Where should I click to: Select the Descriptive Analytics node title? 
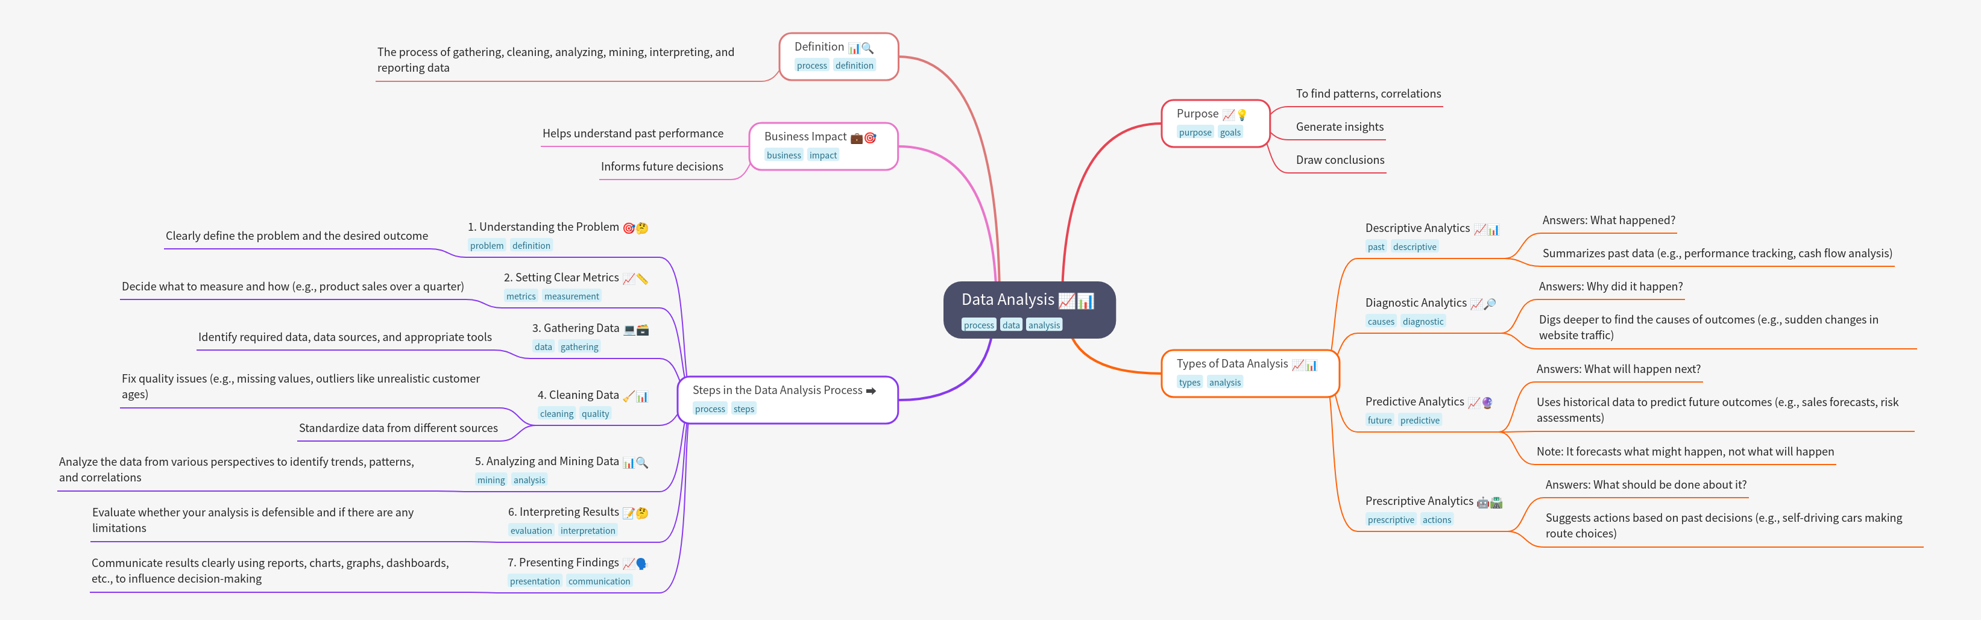pyautogui.click(x=1417, y=228)
